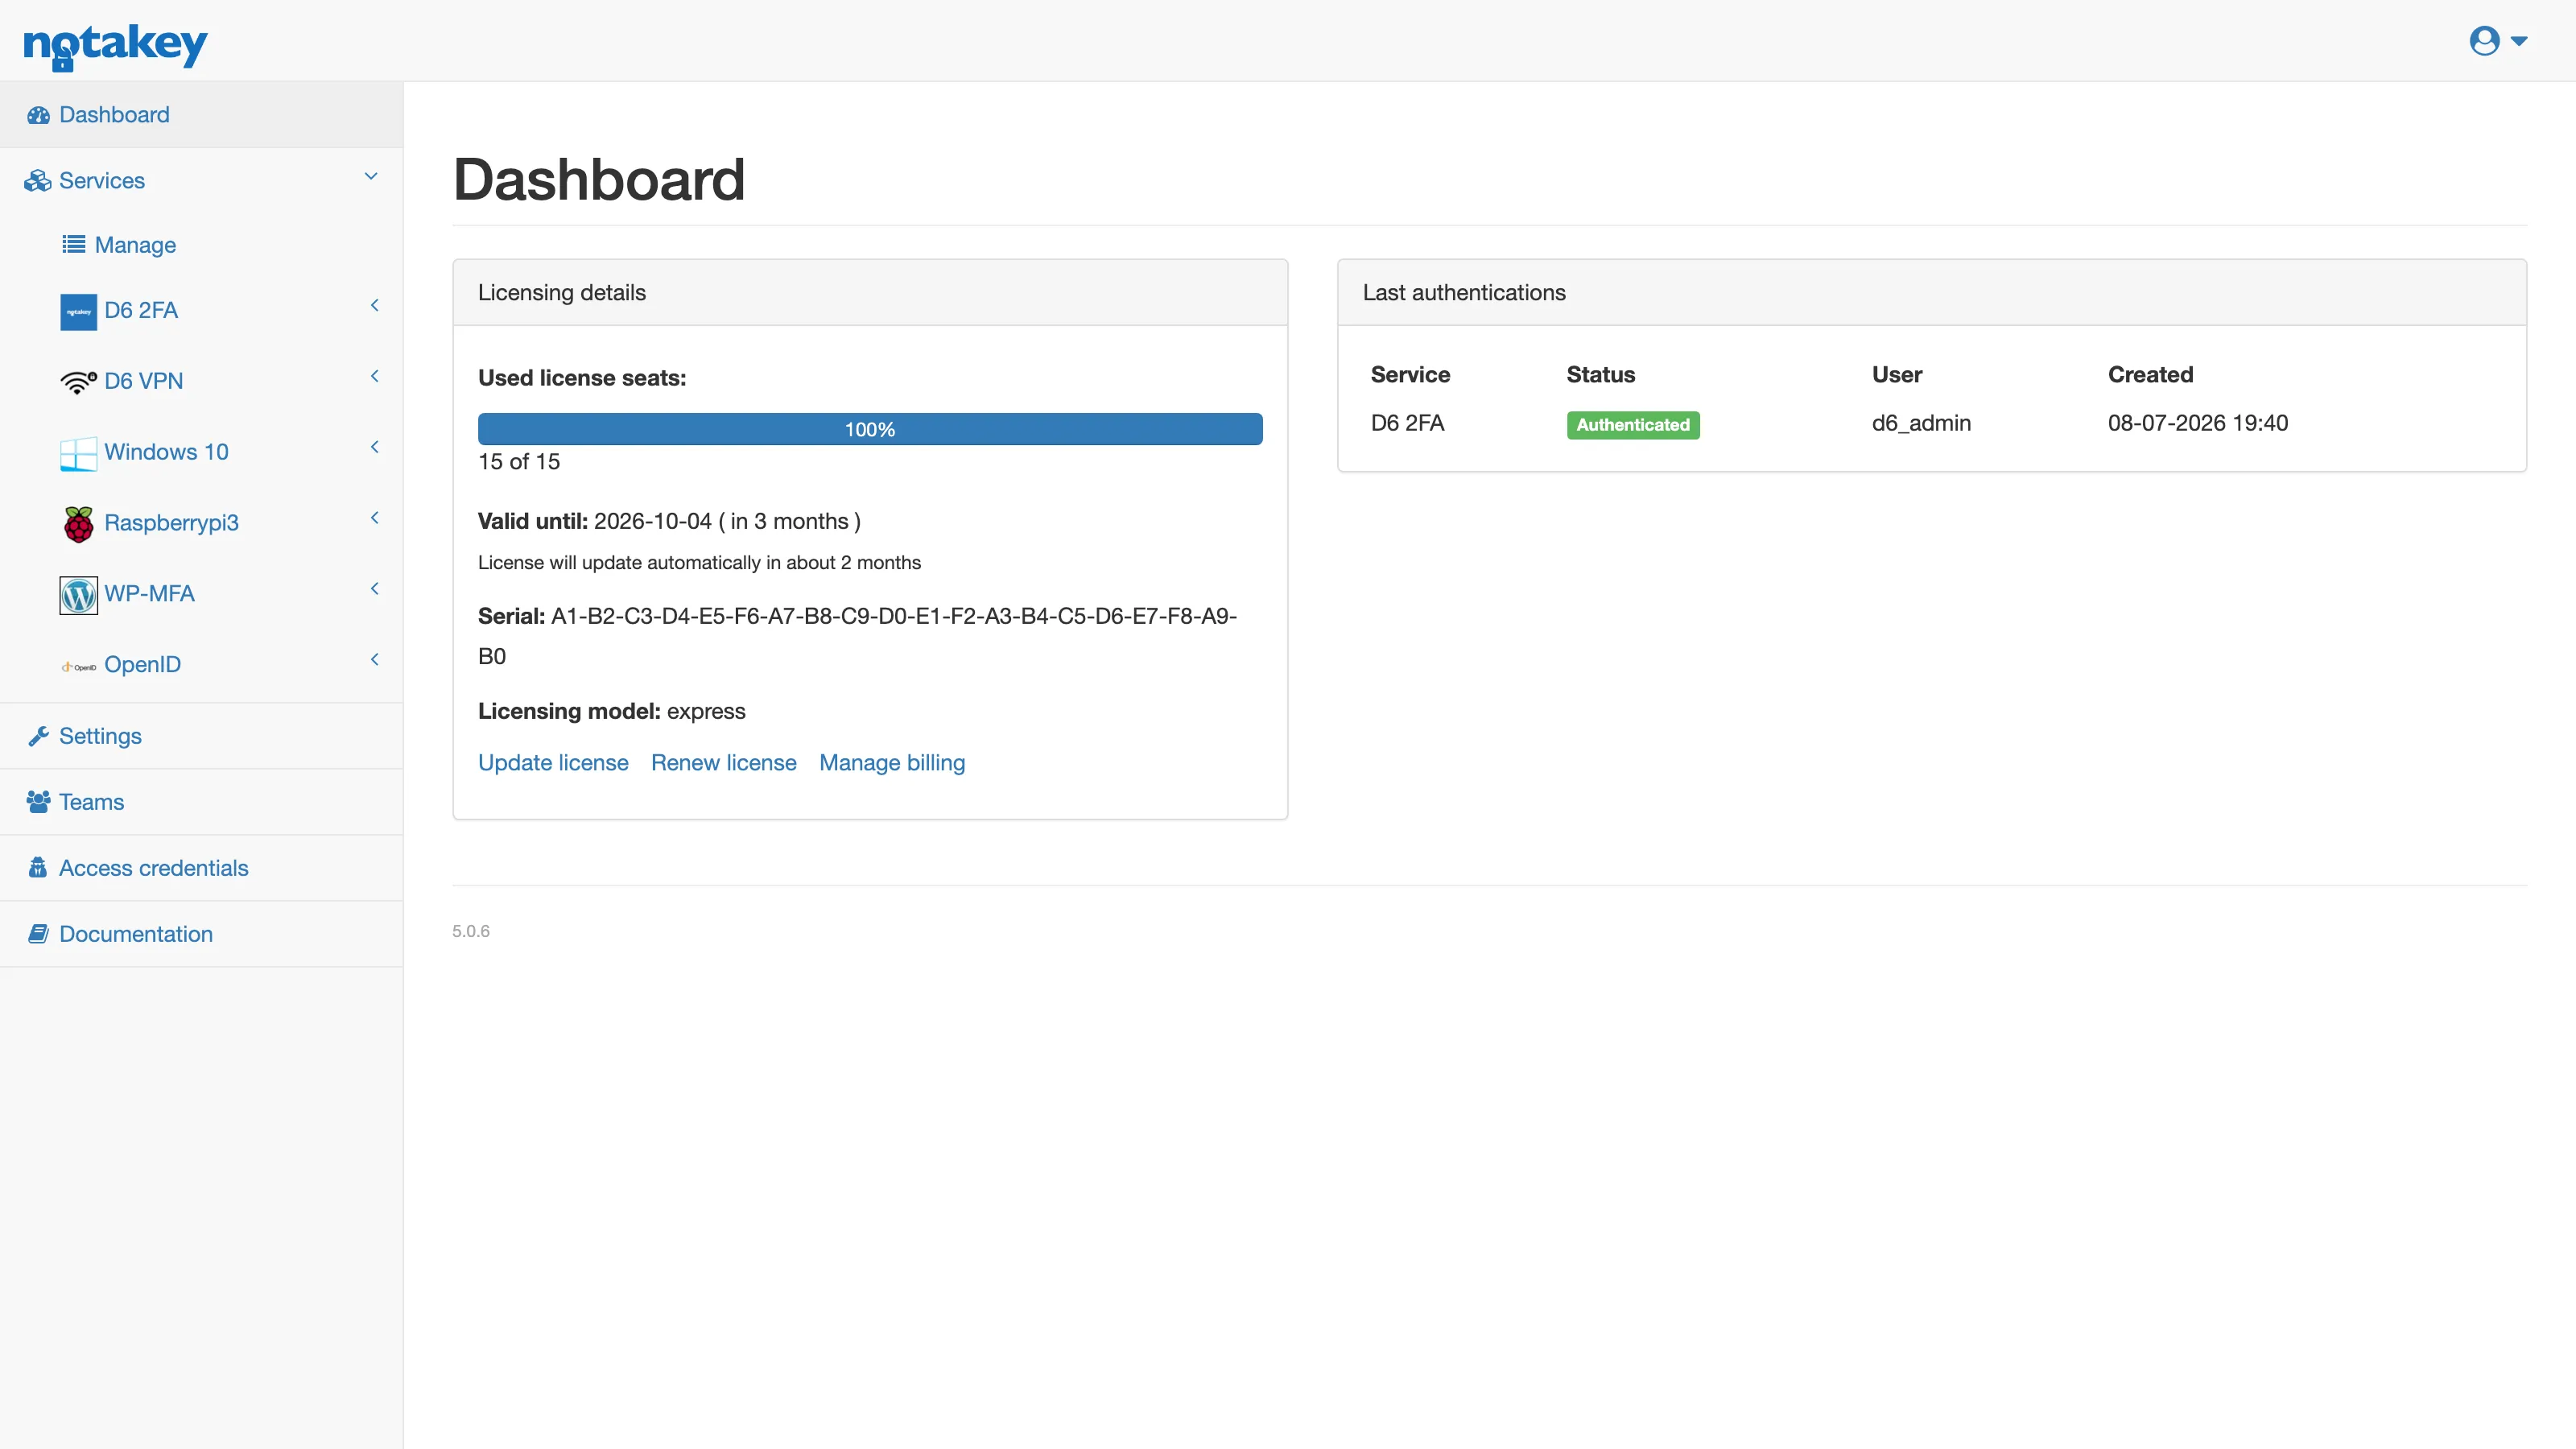Click the Renew license link
This screenshot has width=2576, height=1449.
coord(724,763)
